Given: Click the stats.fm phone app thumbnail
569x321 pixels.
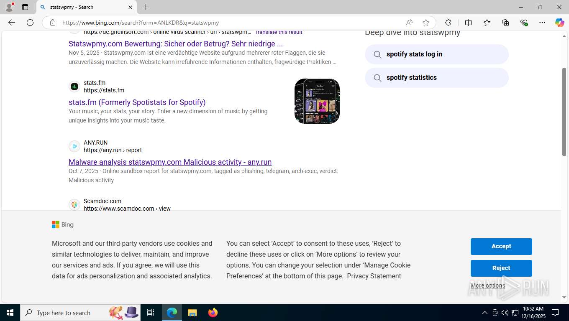Looking at the screenshot, I should tap(317, 101).
